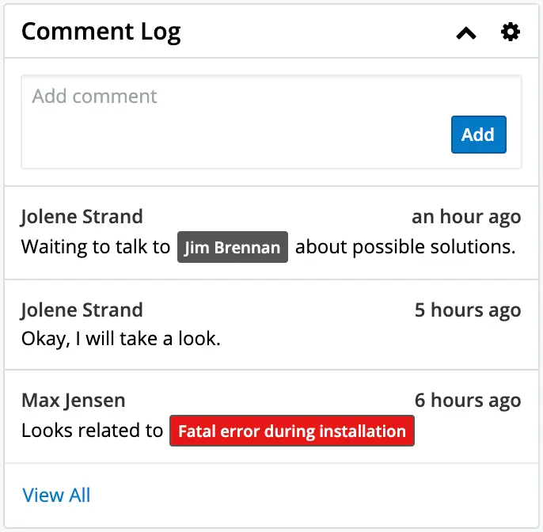543x532 pixels.
Task: Click the '6 hours ago' timestamp
Action: pos(468,401)
